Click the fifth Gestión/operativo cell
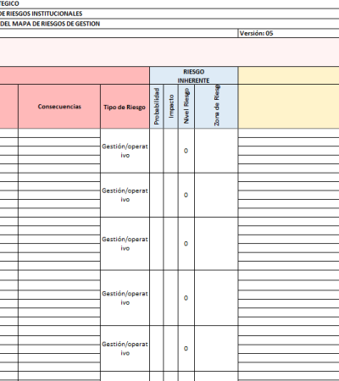This screenshot has height=381, width=339. pyautogui.click(x=125, y=348)
